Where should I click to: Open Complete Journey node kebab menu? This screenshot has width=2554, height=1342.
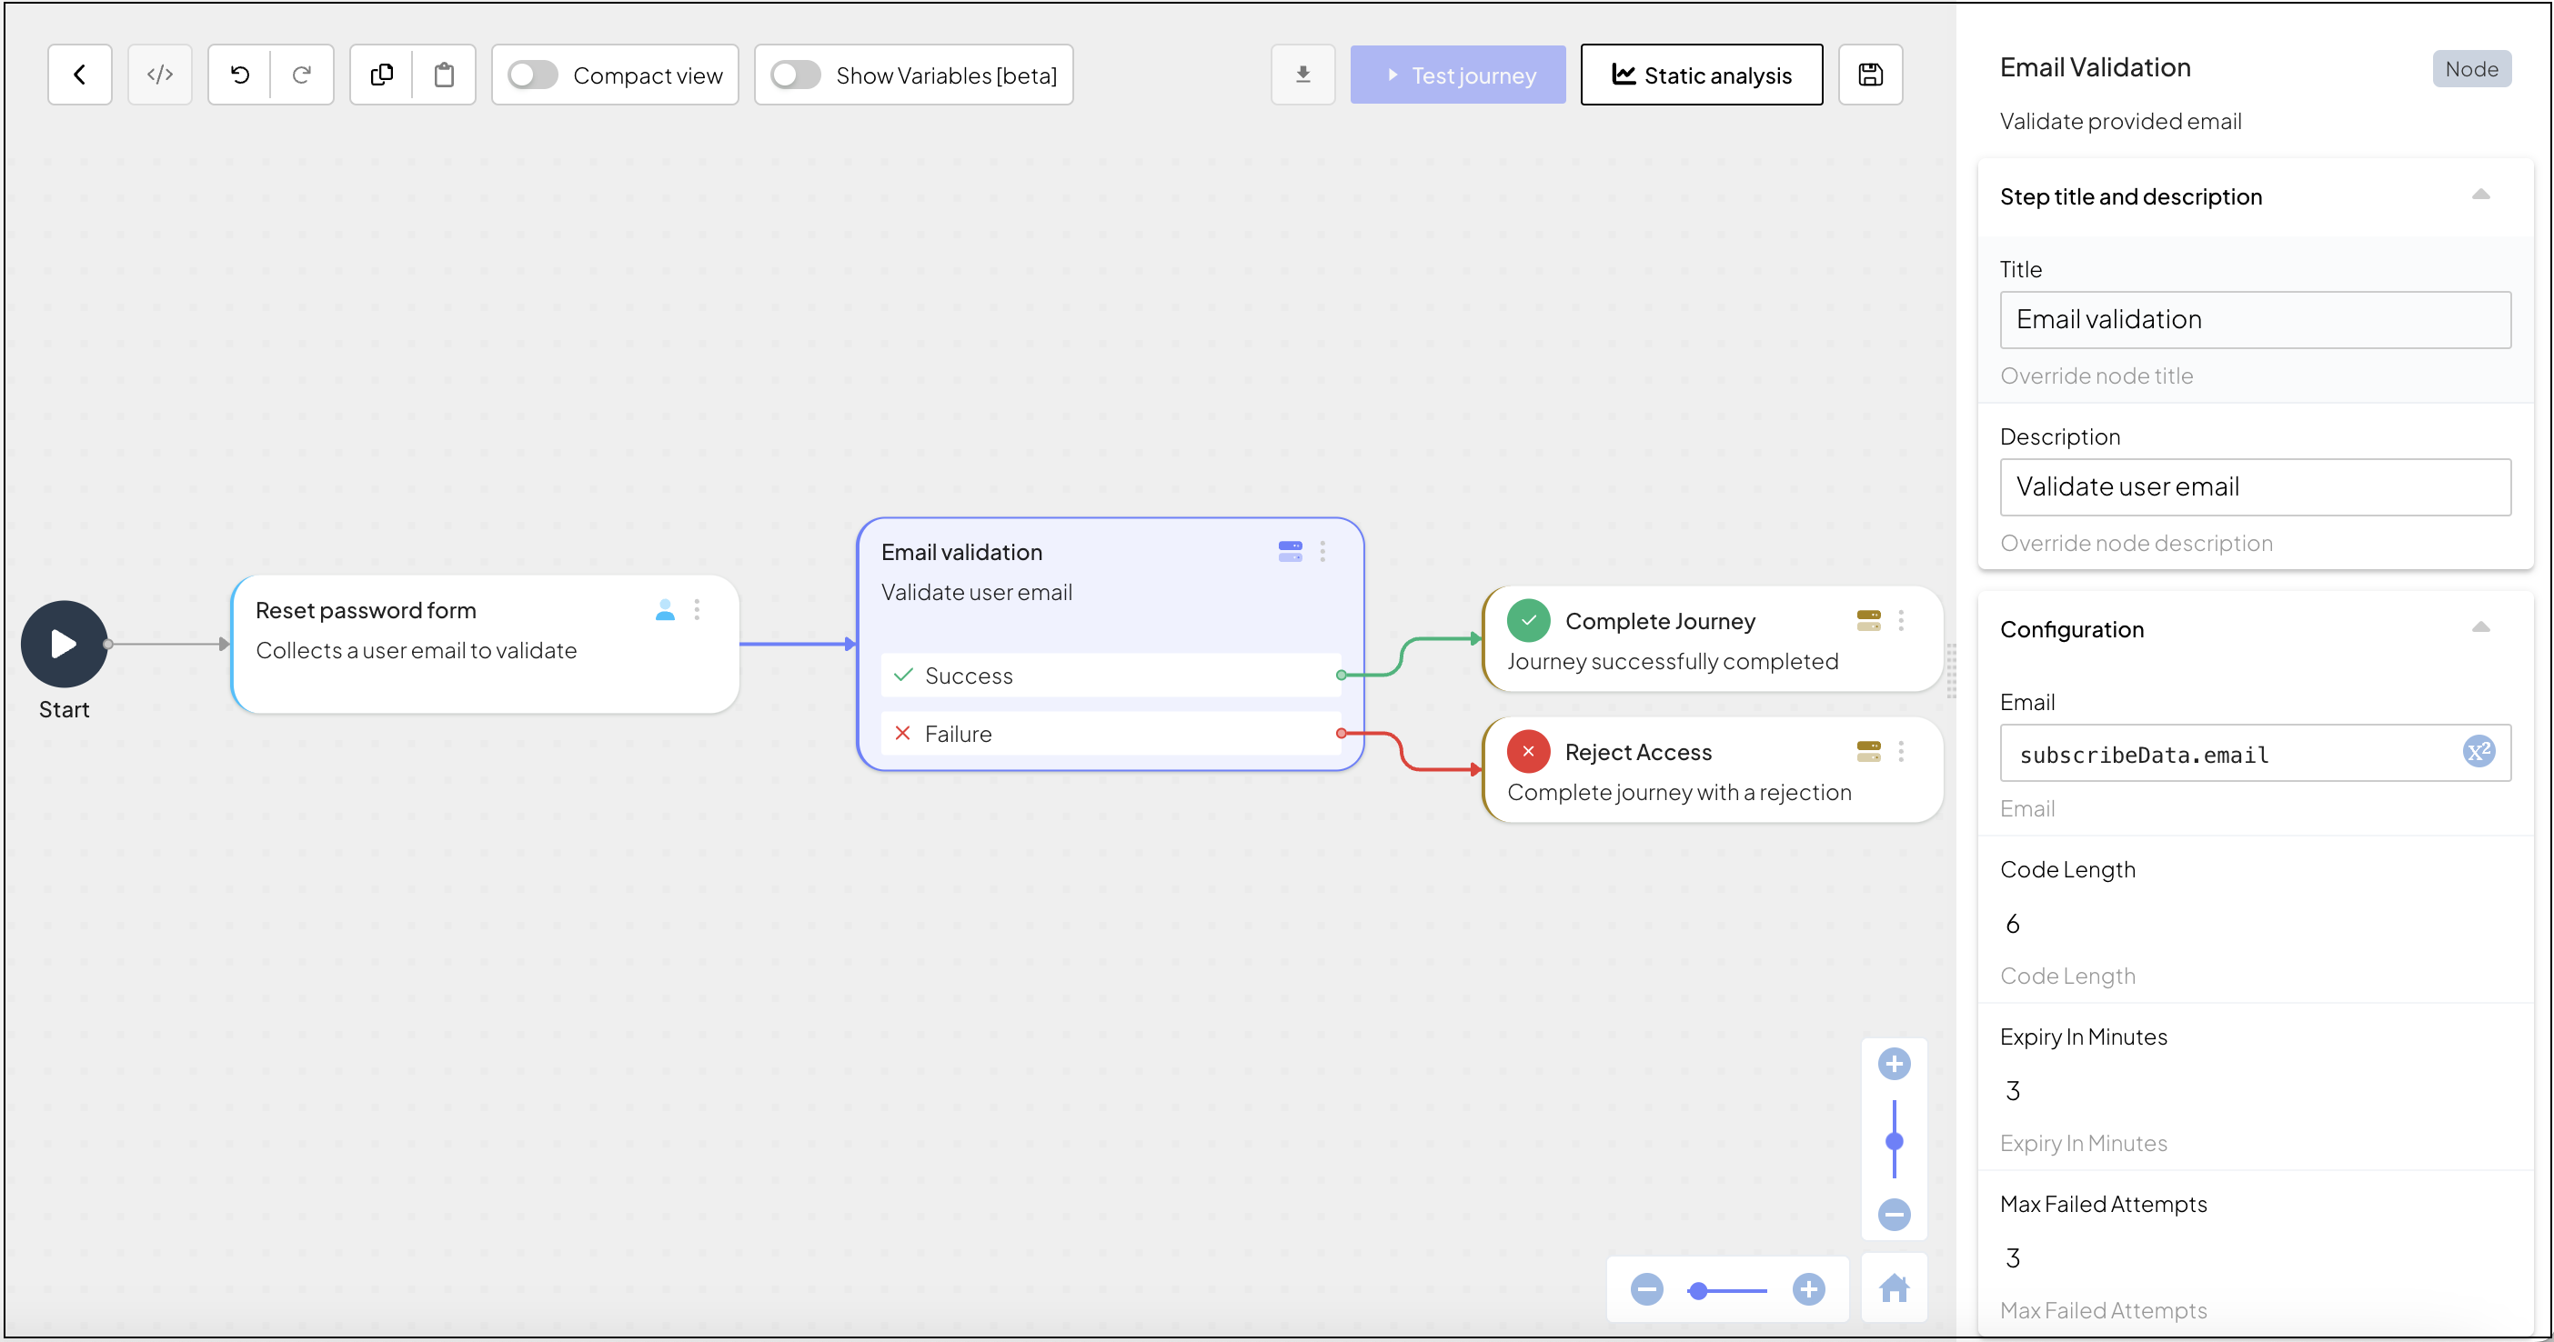(1901, 620)
